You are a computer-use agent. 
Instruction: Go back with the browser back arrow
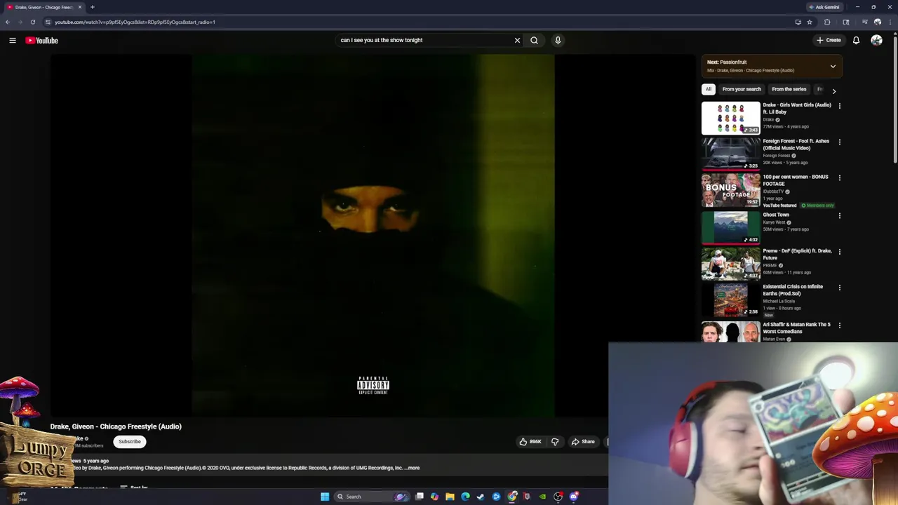pos(8,22)
